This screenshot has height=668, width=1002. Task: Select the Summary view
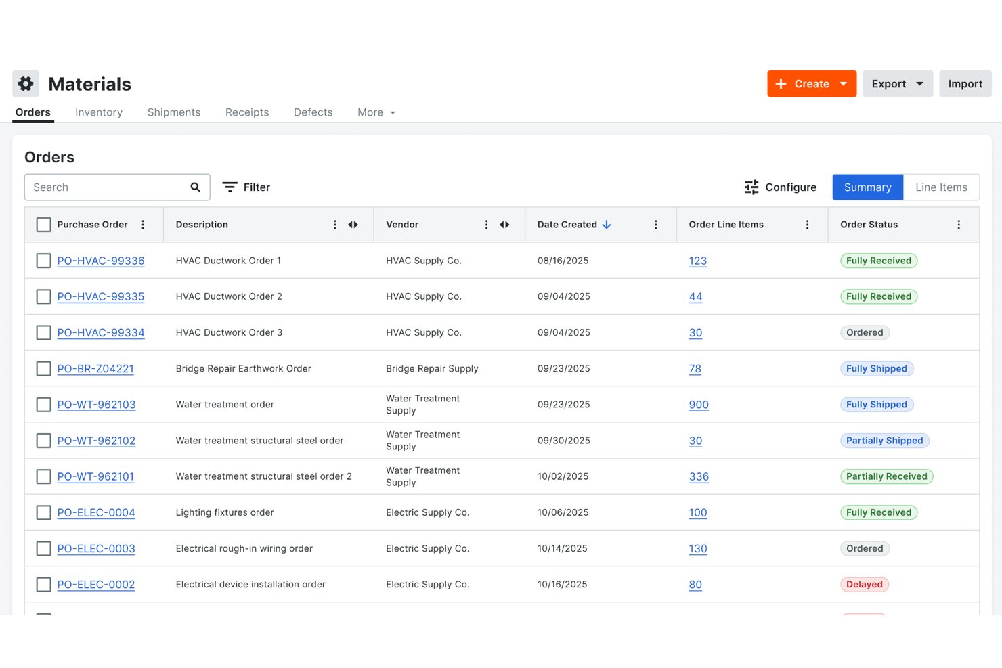(868, 187)
